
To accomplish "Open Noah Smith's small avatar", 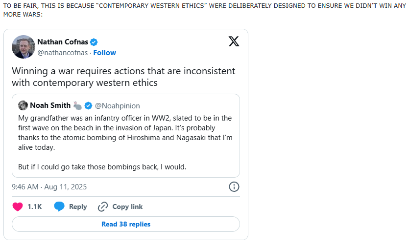I will [x=23, y=105].
